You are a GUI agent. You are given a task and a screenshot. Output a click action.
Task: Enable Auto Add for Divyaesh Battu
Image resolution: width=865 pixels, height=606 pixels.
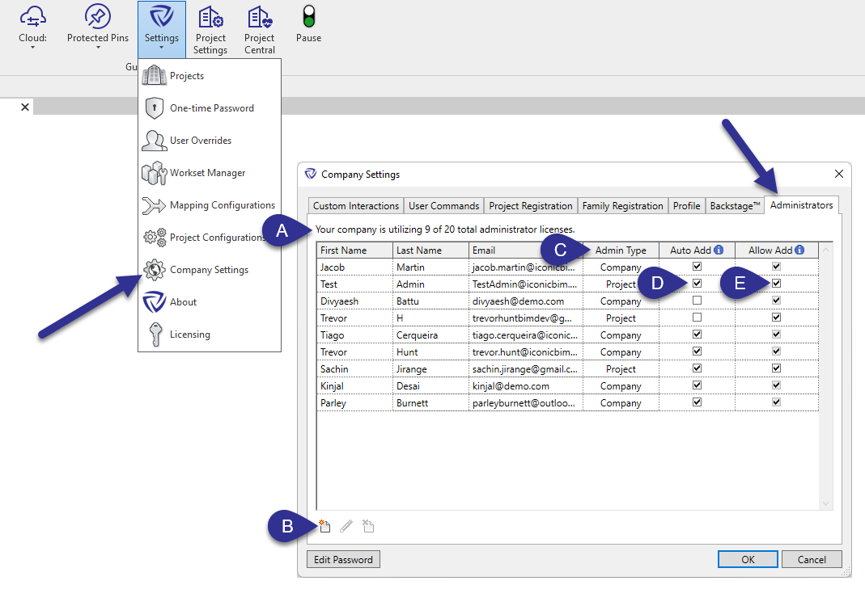pos(697,301)
